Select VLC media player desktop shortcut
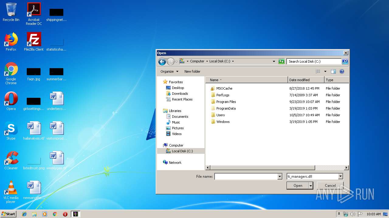This screenshot has width=389, height=218. coord(11,192)
